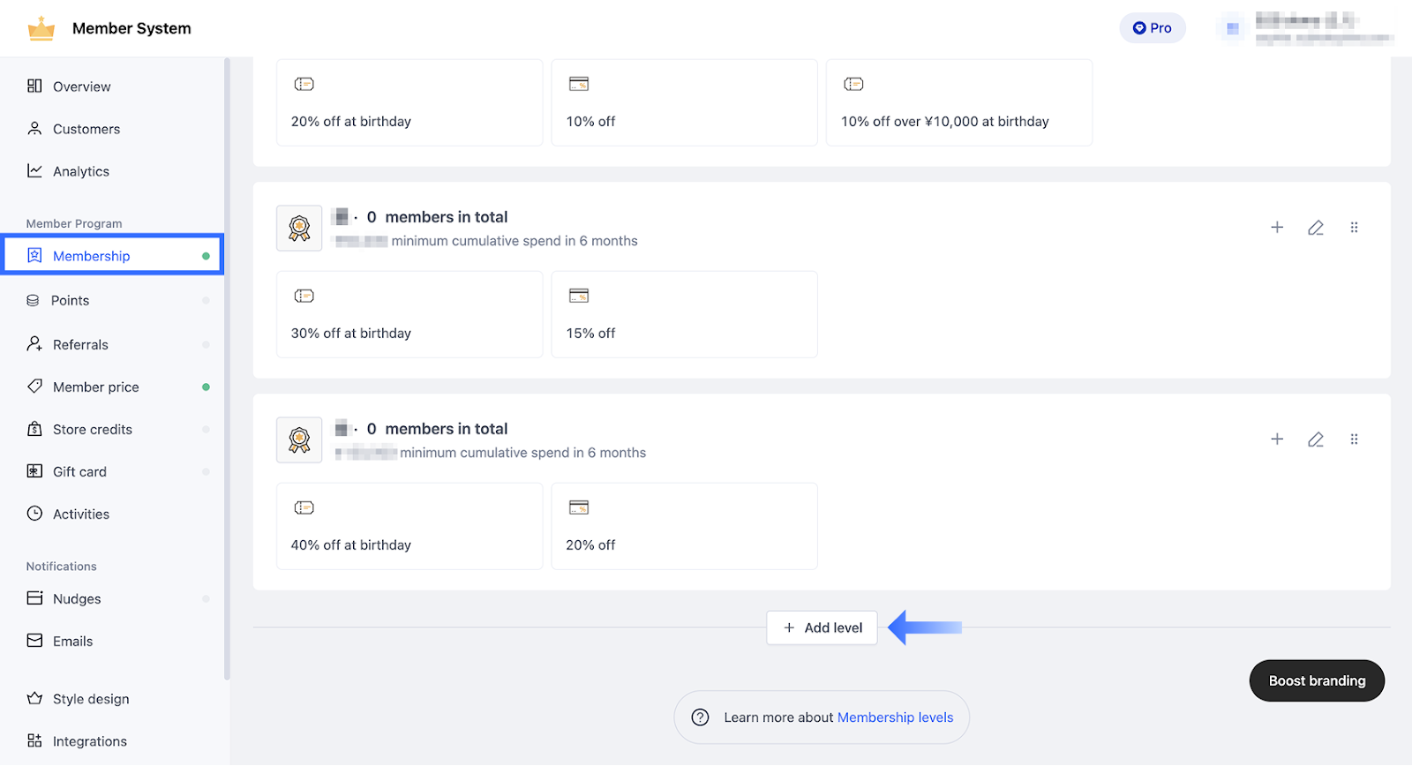The width and height of the screenshot is (1412, 766).
Task: Open the Membership levels link
Action: tap(895, 717)
